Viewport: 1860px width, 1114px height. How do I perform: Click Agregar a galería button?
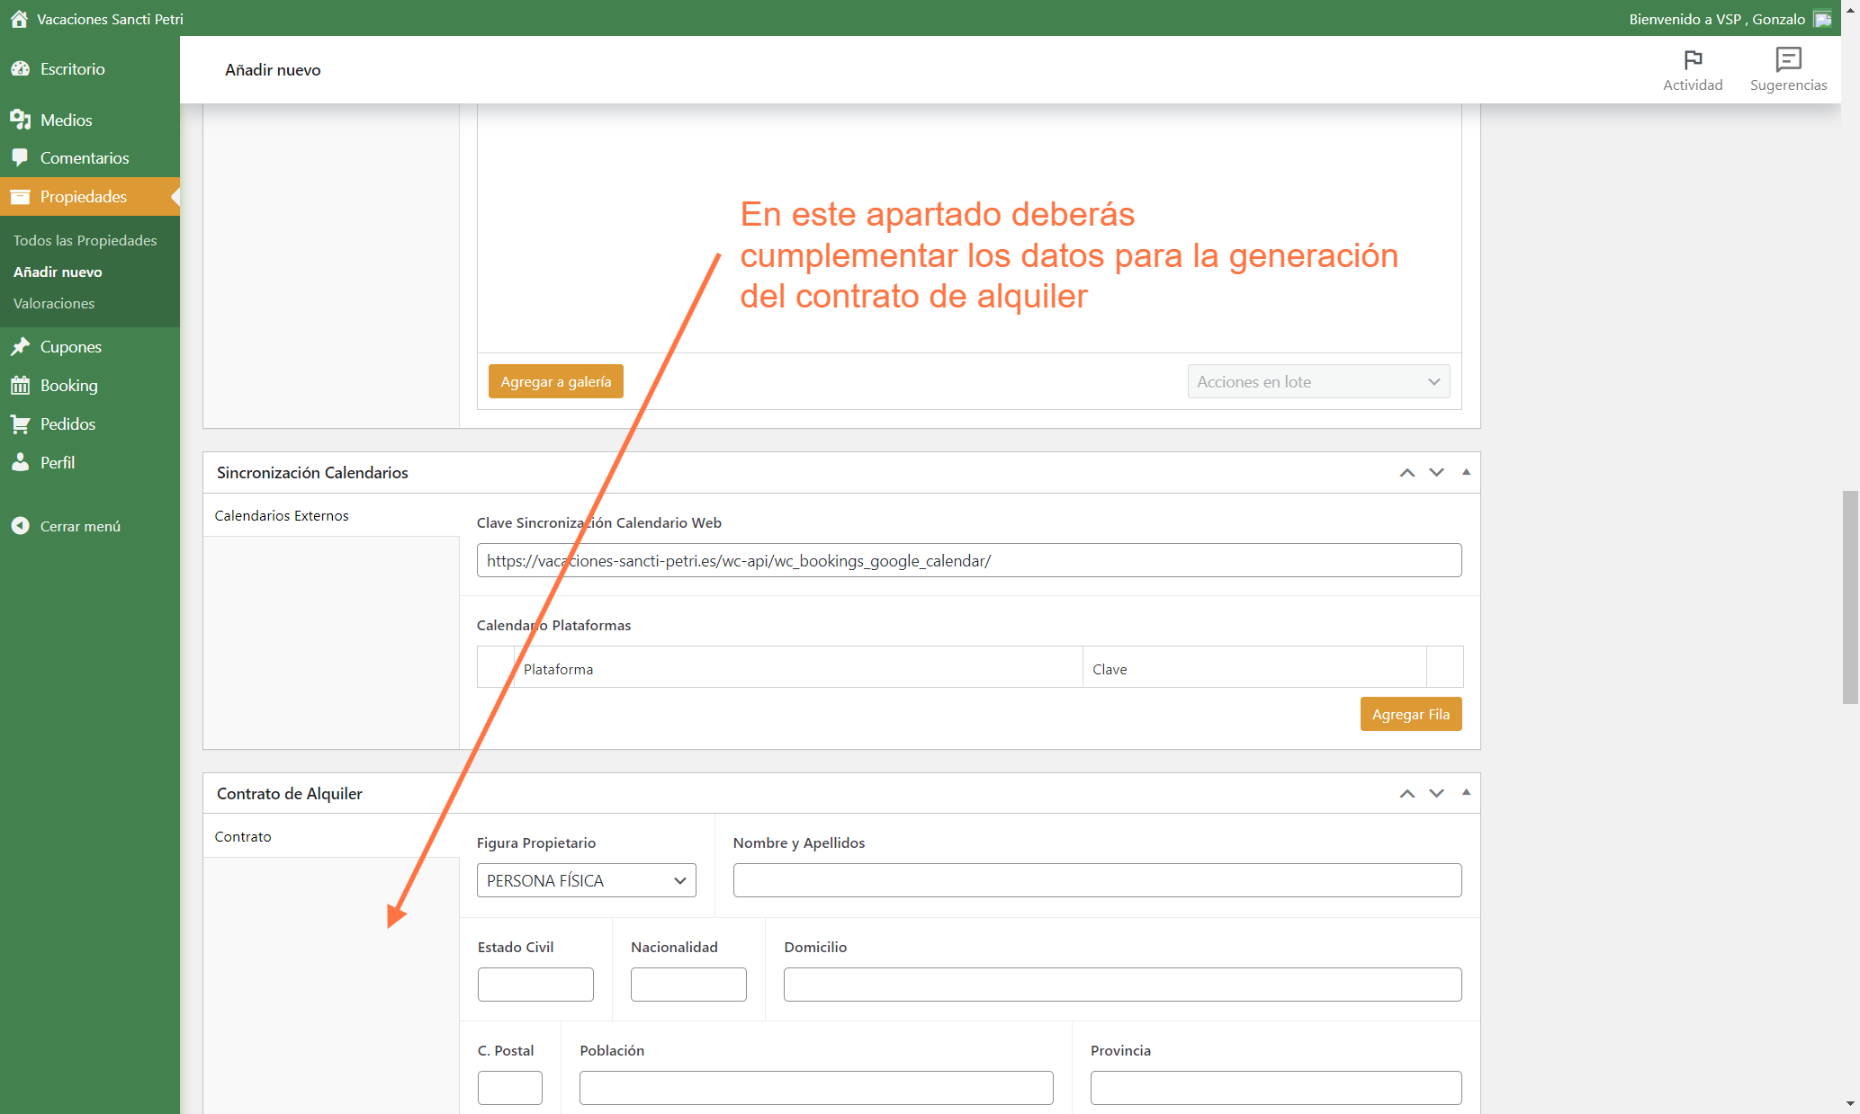(556, 381)
